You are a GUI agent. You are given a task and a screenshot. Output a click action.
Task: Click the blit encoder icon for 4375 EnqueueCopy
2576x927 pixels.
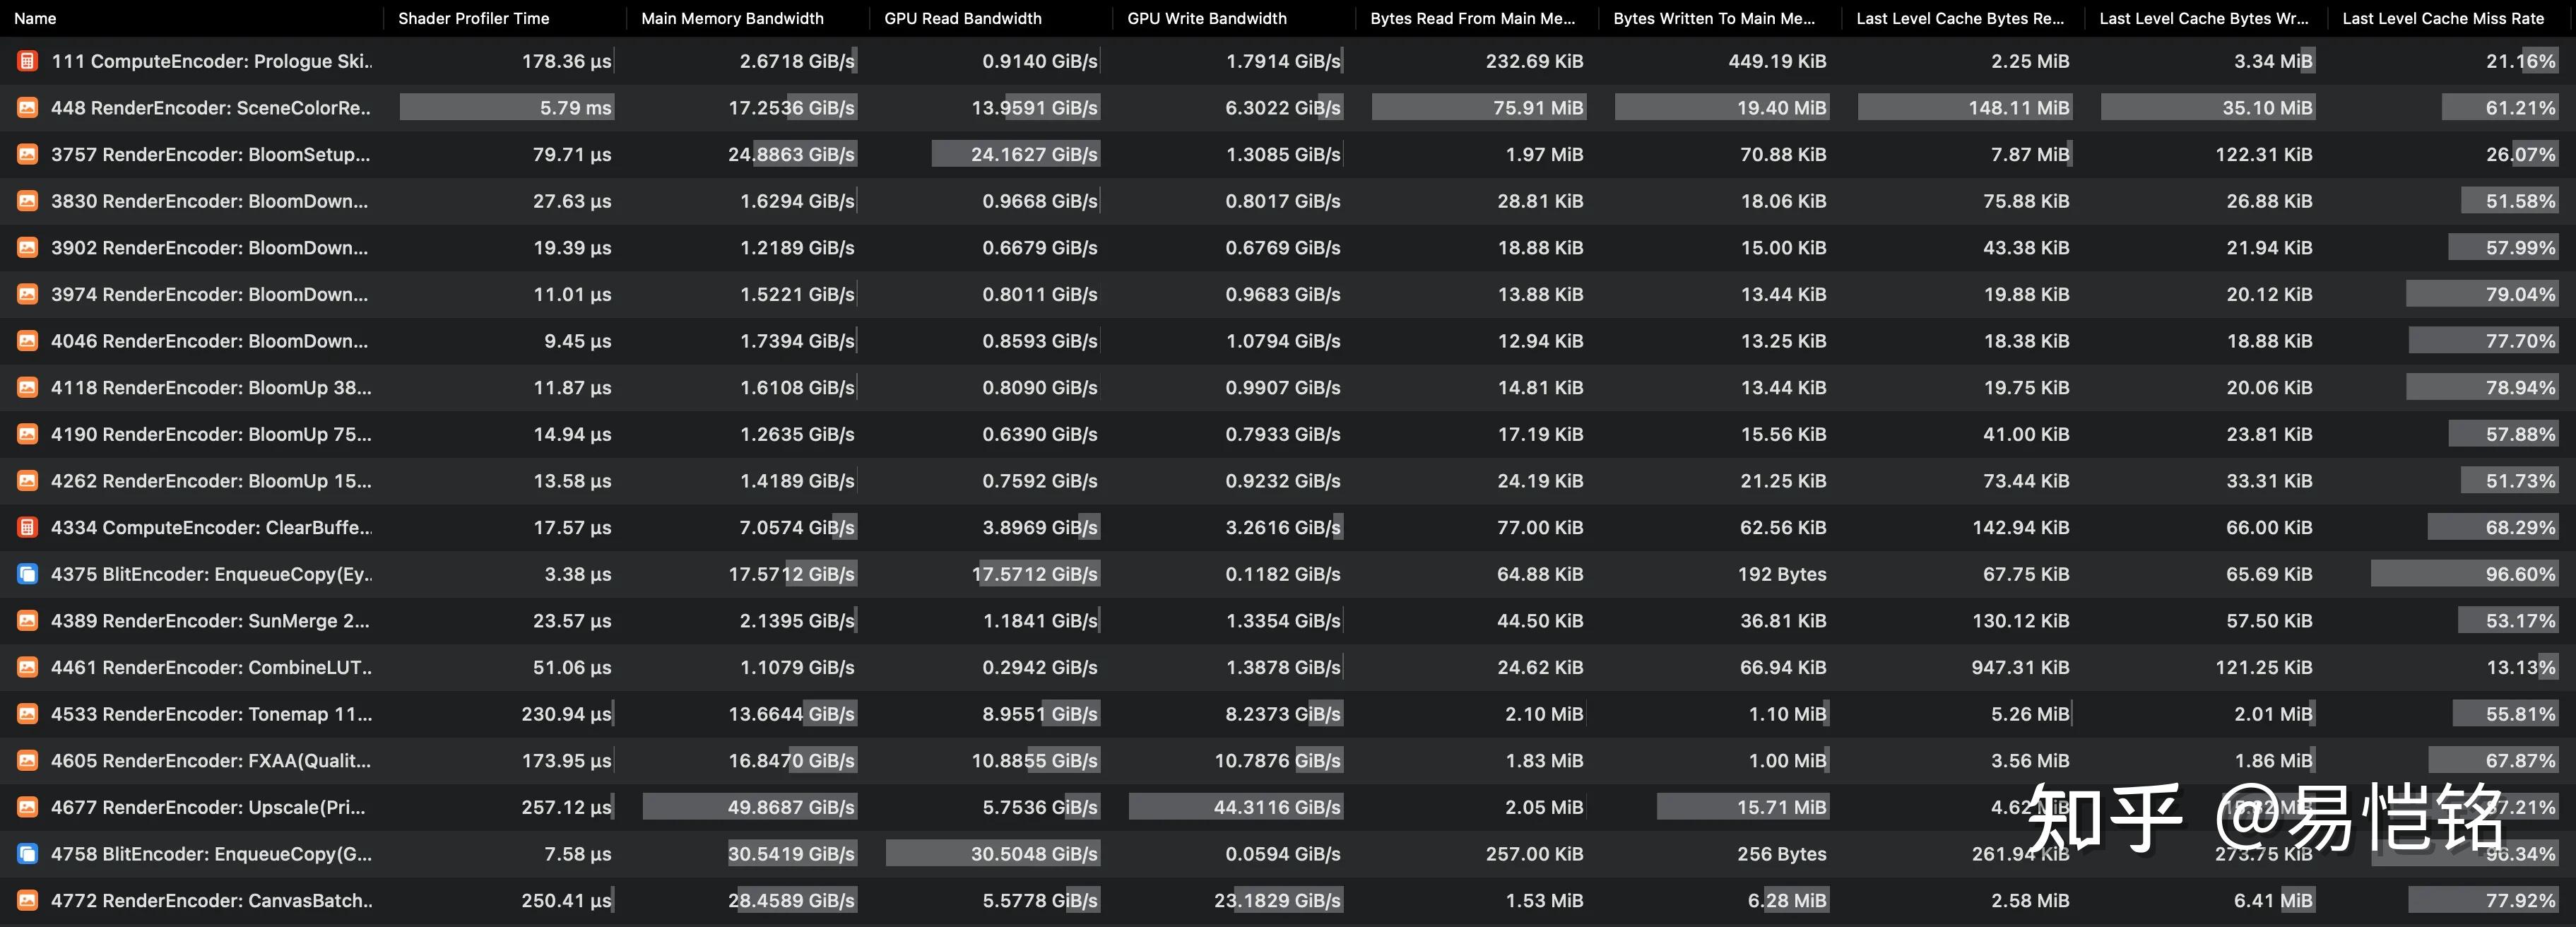pos(27,574)
